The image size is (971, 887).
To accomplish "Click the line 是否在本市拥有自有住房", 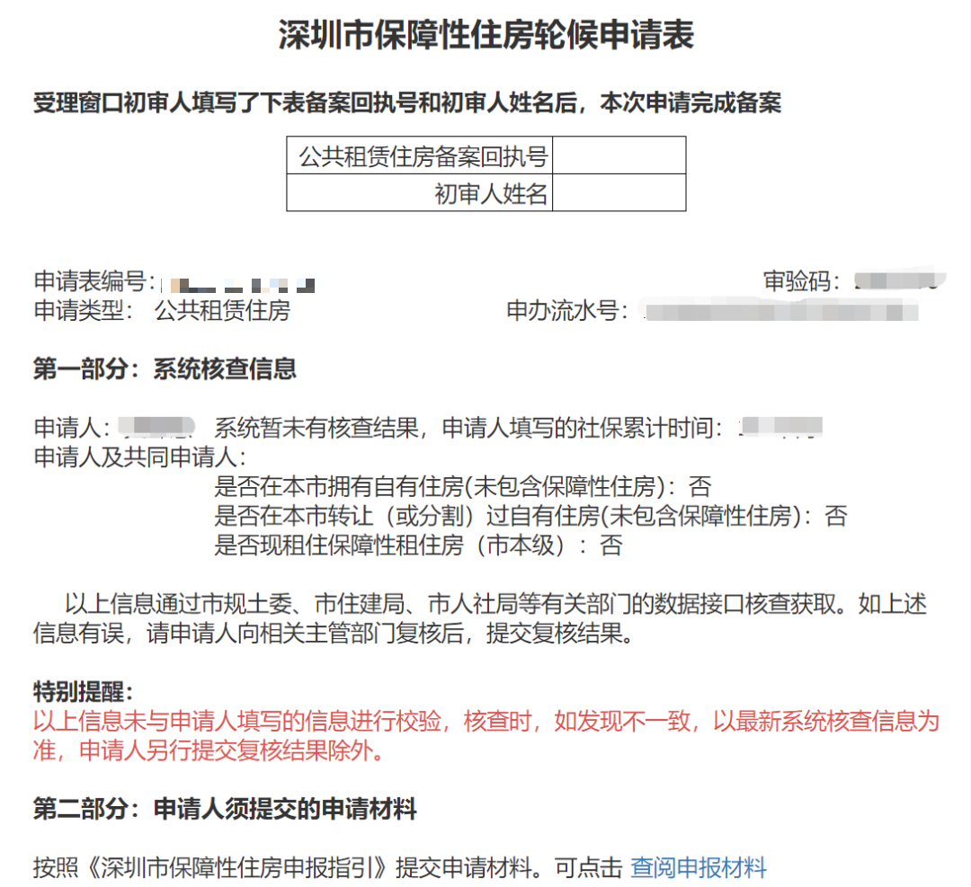I will (463, 486).
